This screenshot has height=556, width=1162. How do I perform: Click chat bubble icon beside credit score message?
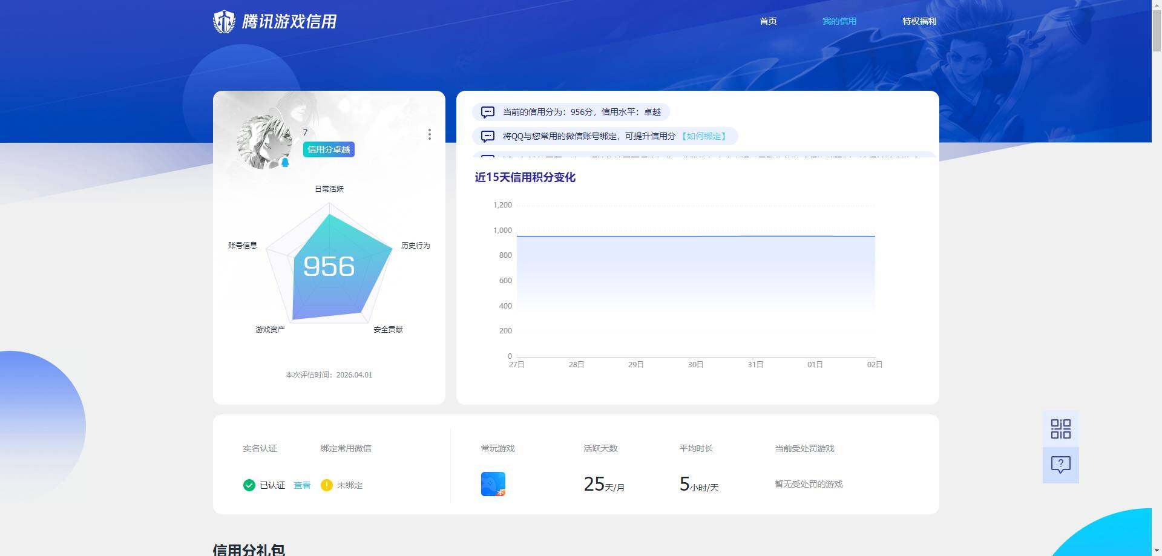click(x=488, y=112)
